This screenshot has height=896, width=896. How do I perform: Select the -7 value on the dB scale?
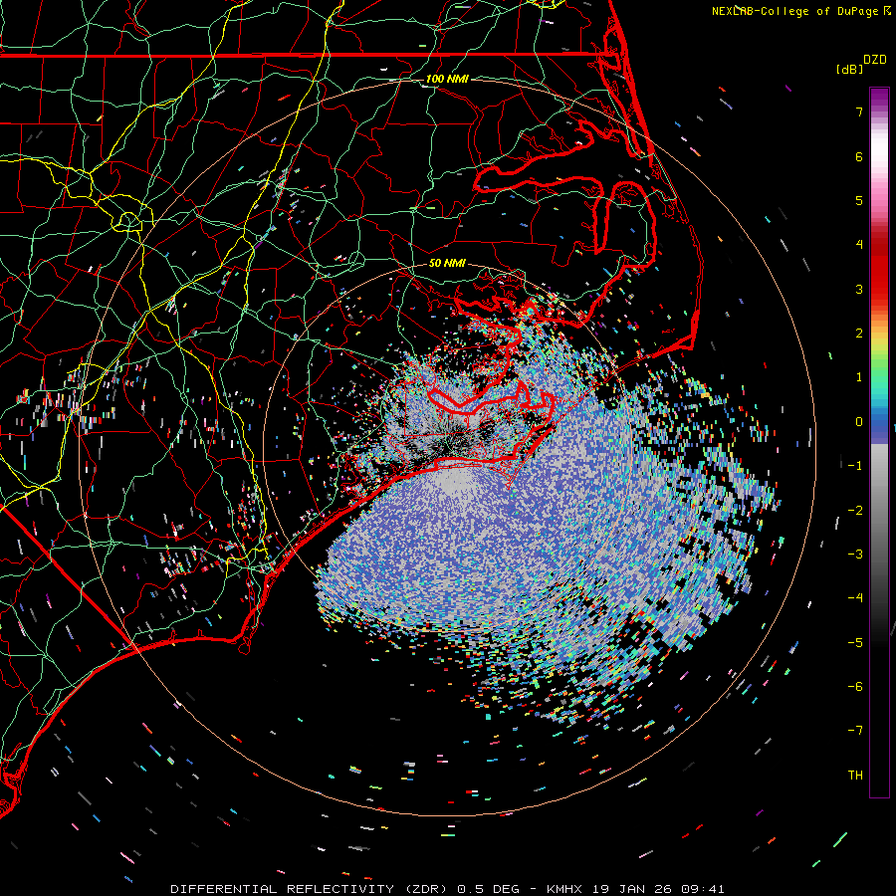click(x=855, y=731)
